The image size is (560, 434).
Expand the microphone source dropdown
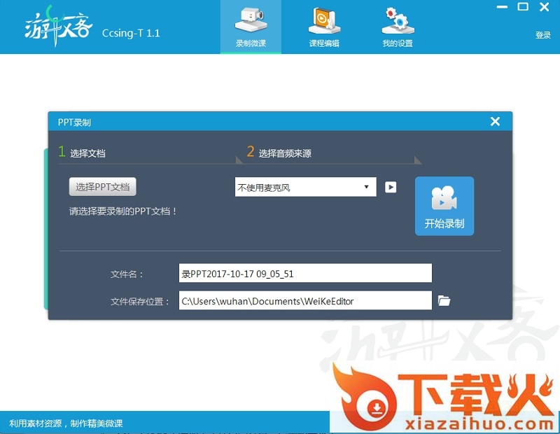[366, 187]
